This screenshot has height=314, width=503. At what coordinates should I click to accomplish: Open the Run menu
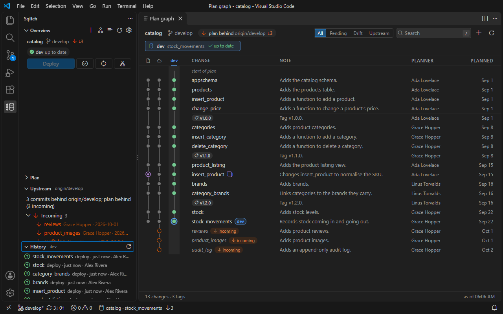point(106,6)
